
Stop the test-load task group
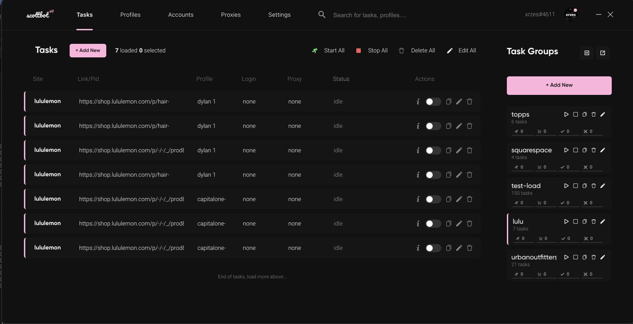(576, 186)
